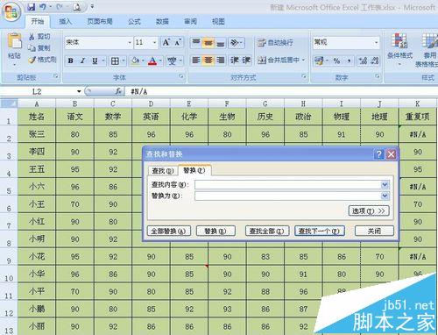Toggle bold formatting
Screen dimensions: 438x335
[x=70, y=61]
